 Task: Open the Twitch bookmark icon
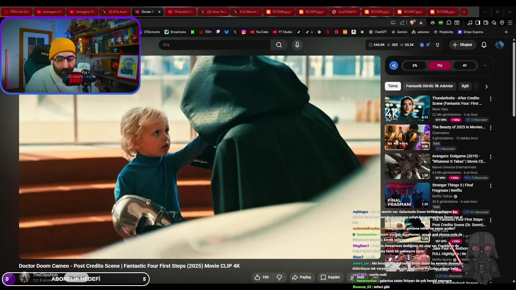218,32
